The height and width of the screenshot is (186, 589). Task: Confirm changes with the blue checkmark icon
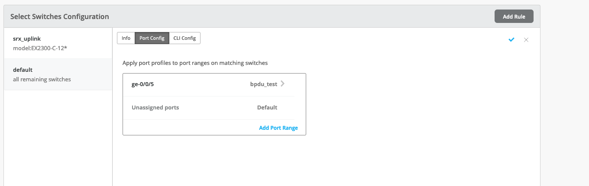(x=511, y=40)
